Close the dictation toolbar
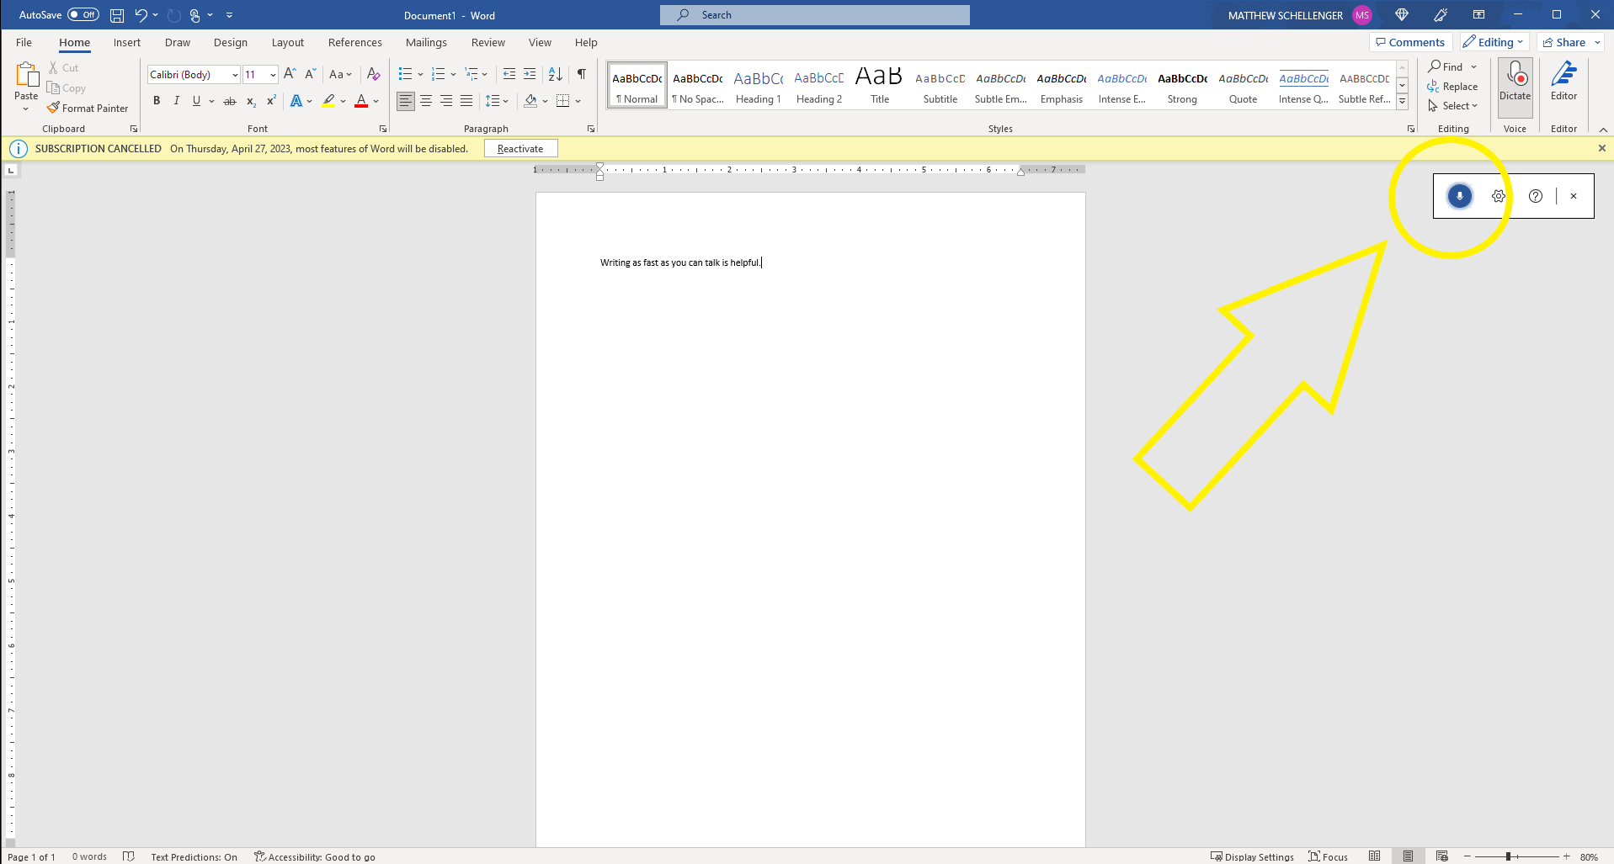 1574,196
